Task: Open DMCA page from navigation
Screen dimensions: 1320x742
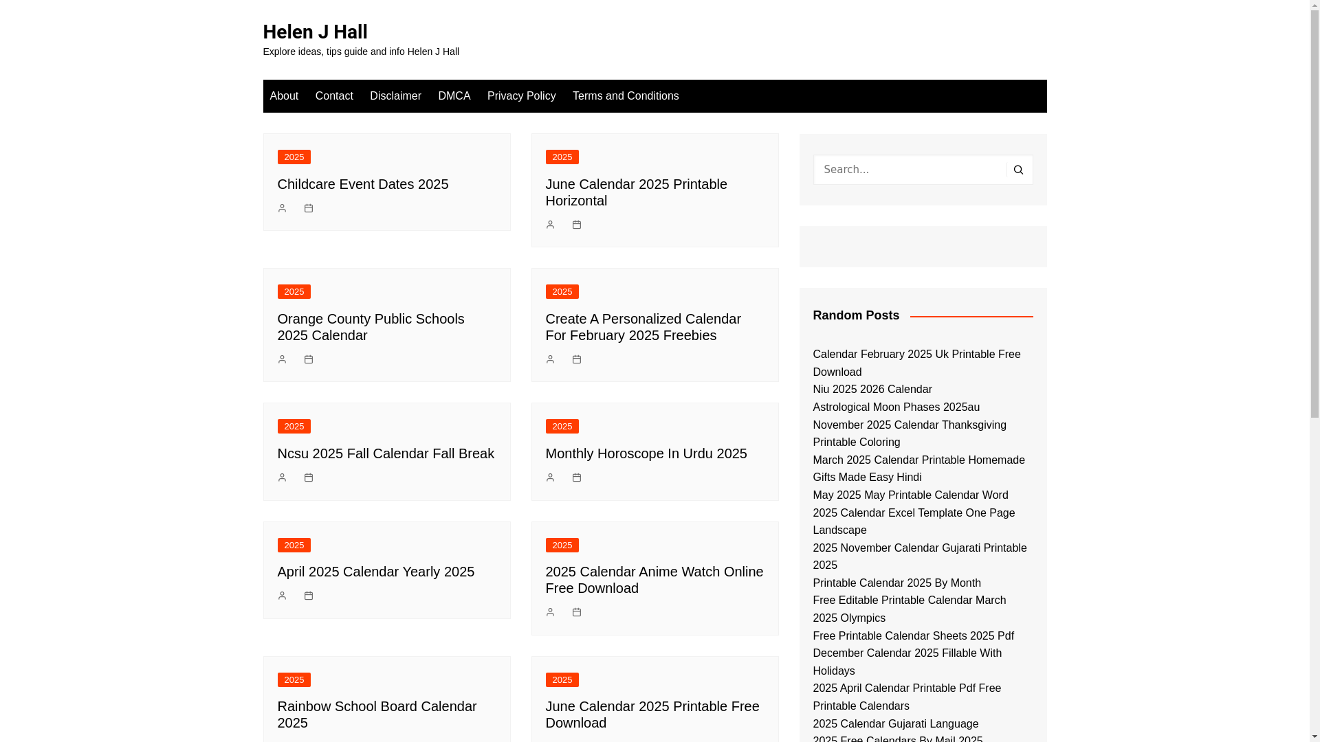Action: click(454, 96)
